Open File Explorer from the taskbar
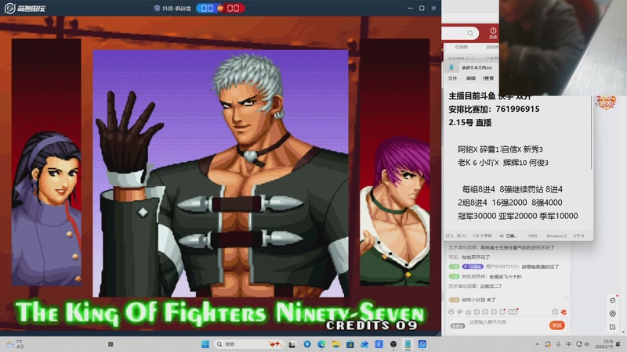 (336, 344)
